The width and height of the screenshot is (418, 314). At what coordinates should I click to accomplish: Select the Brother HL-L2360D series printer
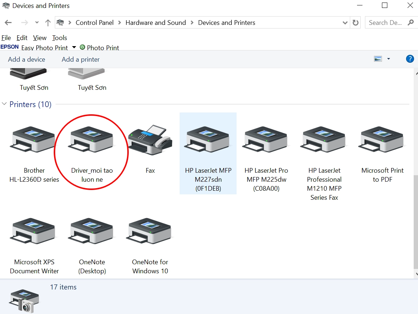[x=34, y=141]
